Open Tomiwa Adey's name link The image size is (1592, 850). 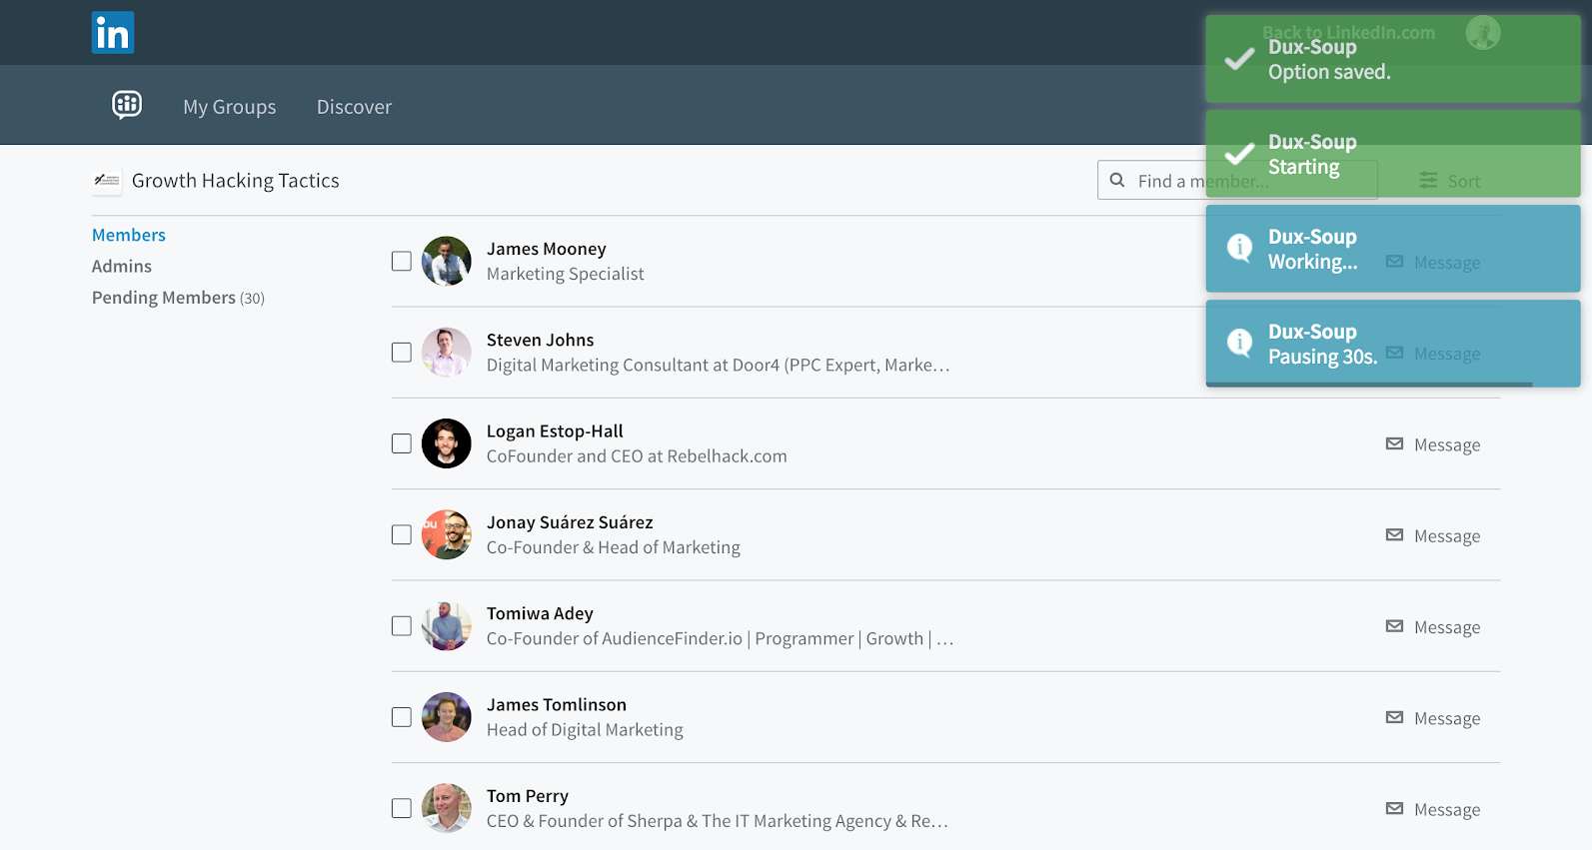click(x=540, y=613)
